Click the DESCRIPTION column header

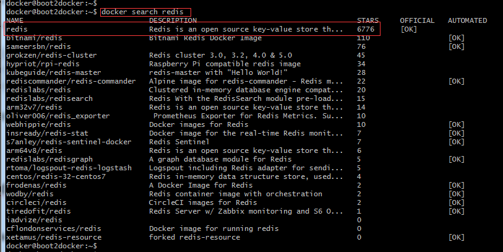coord(173,20)
